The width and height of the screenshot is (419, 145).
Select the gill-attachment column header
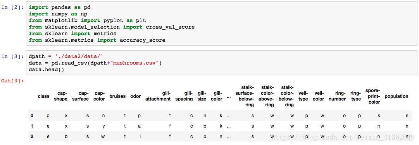pos(158,96)
